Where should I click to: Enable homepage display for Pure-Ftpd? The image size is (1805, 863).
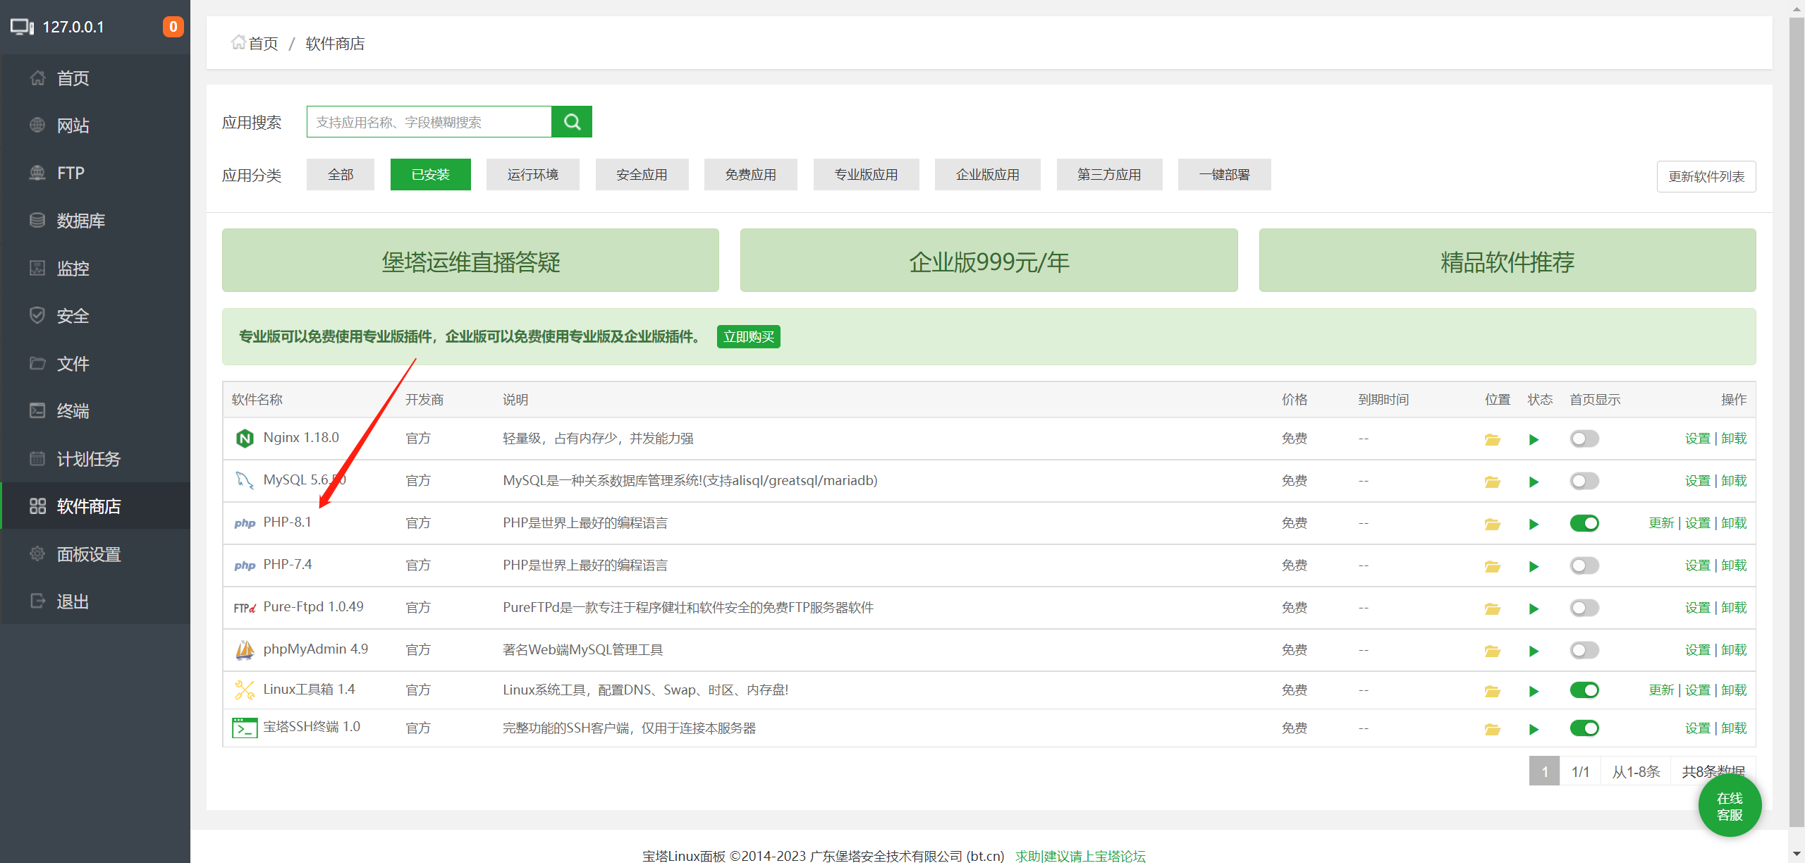[1584, 608]
